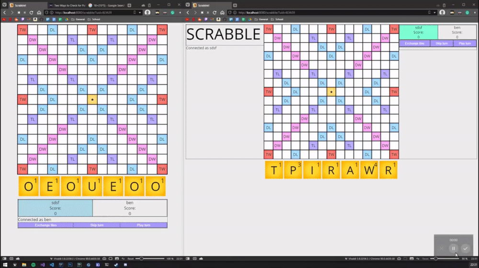479x268 pixels.
Task: Go back in the left browser window
Action: (x=5, y=12)
